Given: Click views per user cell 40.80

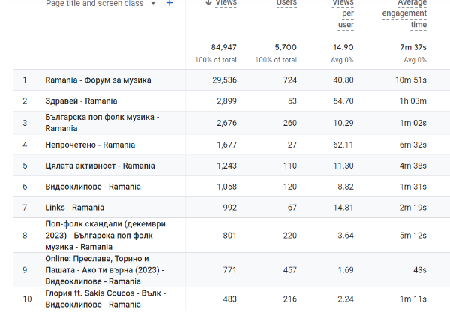Looking at the screenshot, I should [x=343, y=79].
